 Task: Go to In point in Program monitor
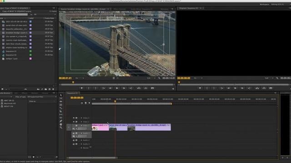click(x=222, y=88)
